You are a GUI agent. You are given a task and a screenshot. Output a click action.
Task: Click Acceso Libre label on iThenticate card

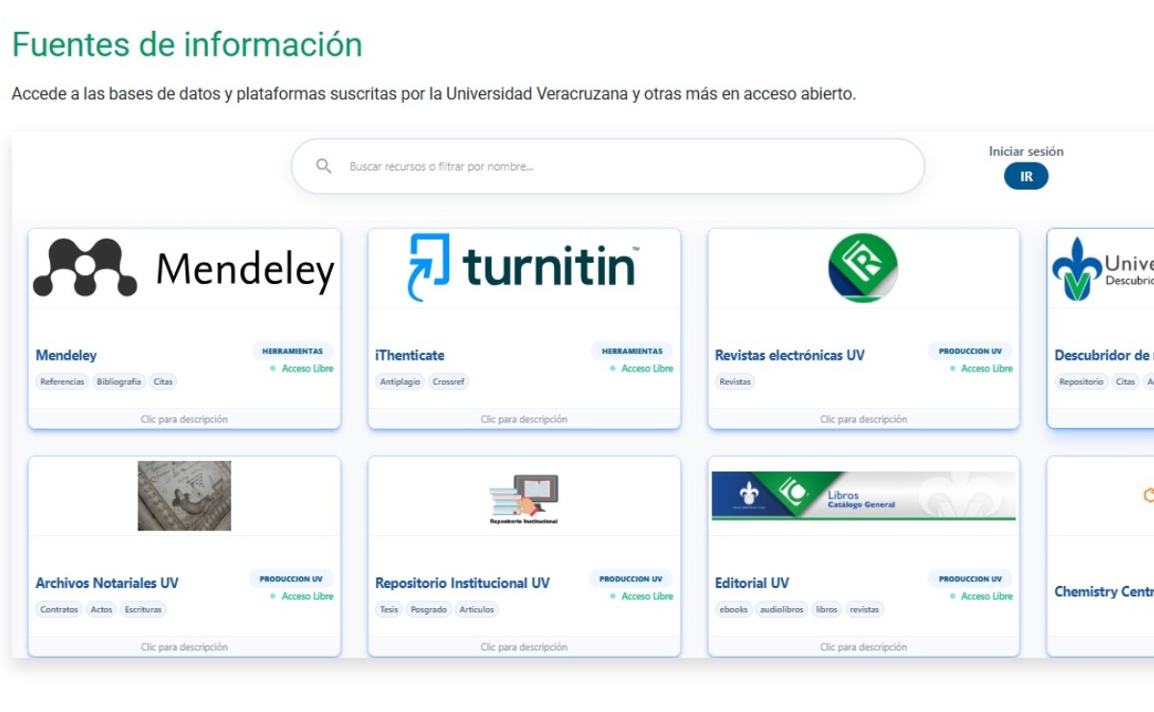click(x=647, y=369)
